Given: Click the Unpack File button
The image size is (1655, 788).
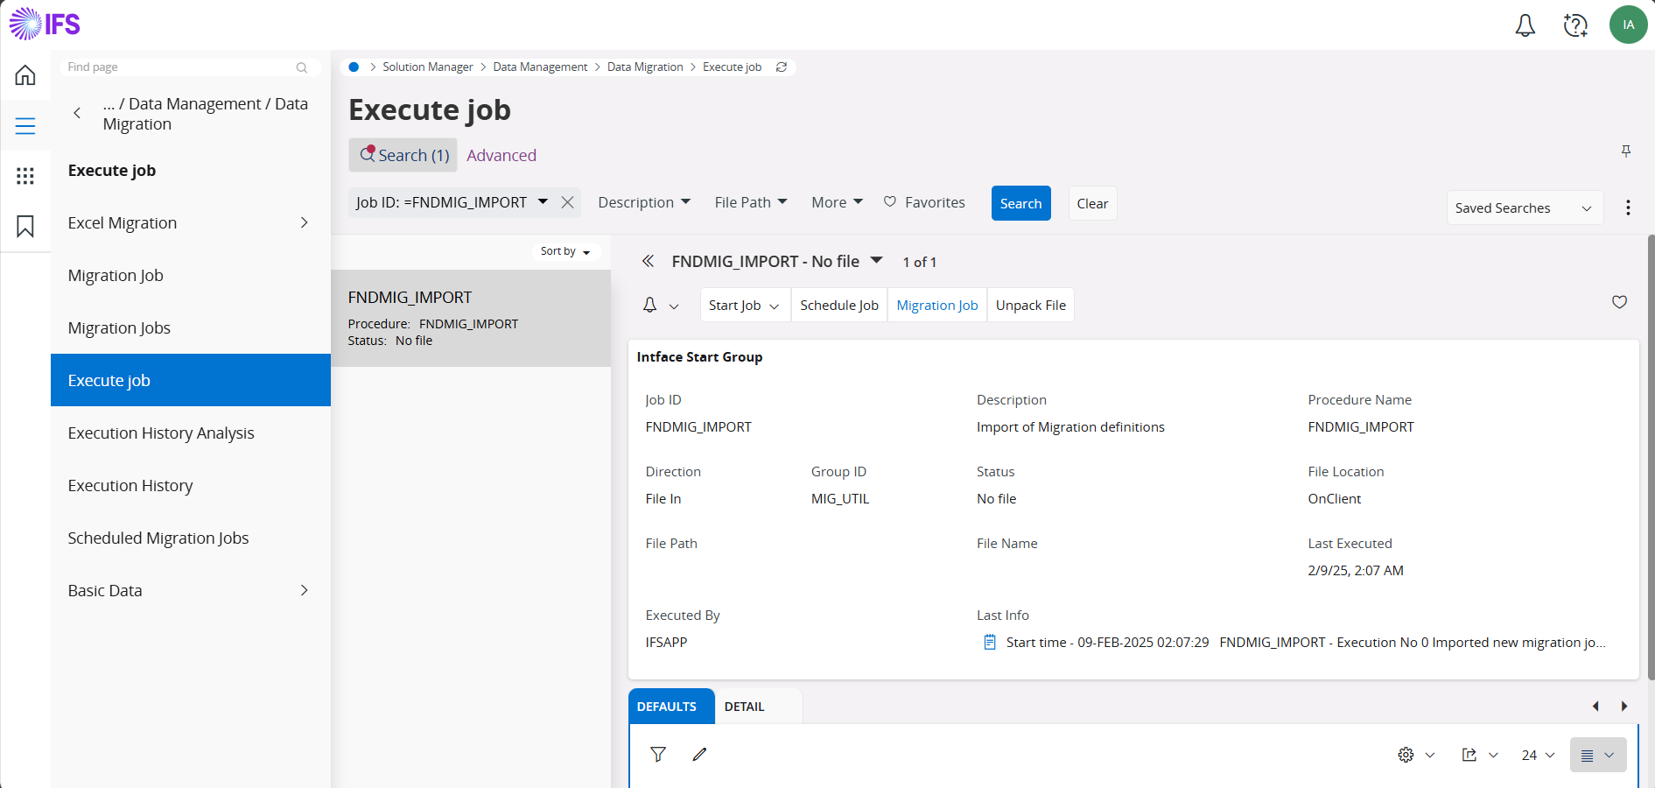Looking at the screenshot, I should [x=1030, y=306].
